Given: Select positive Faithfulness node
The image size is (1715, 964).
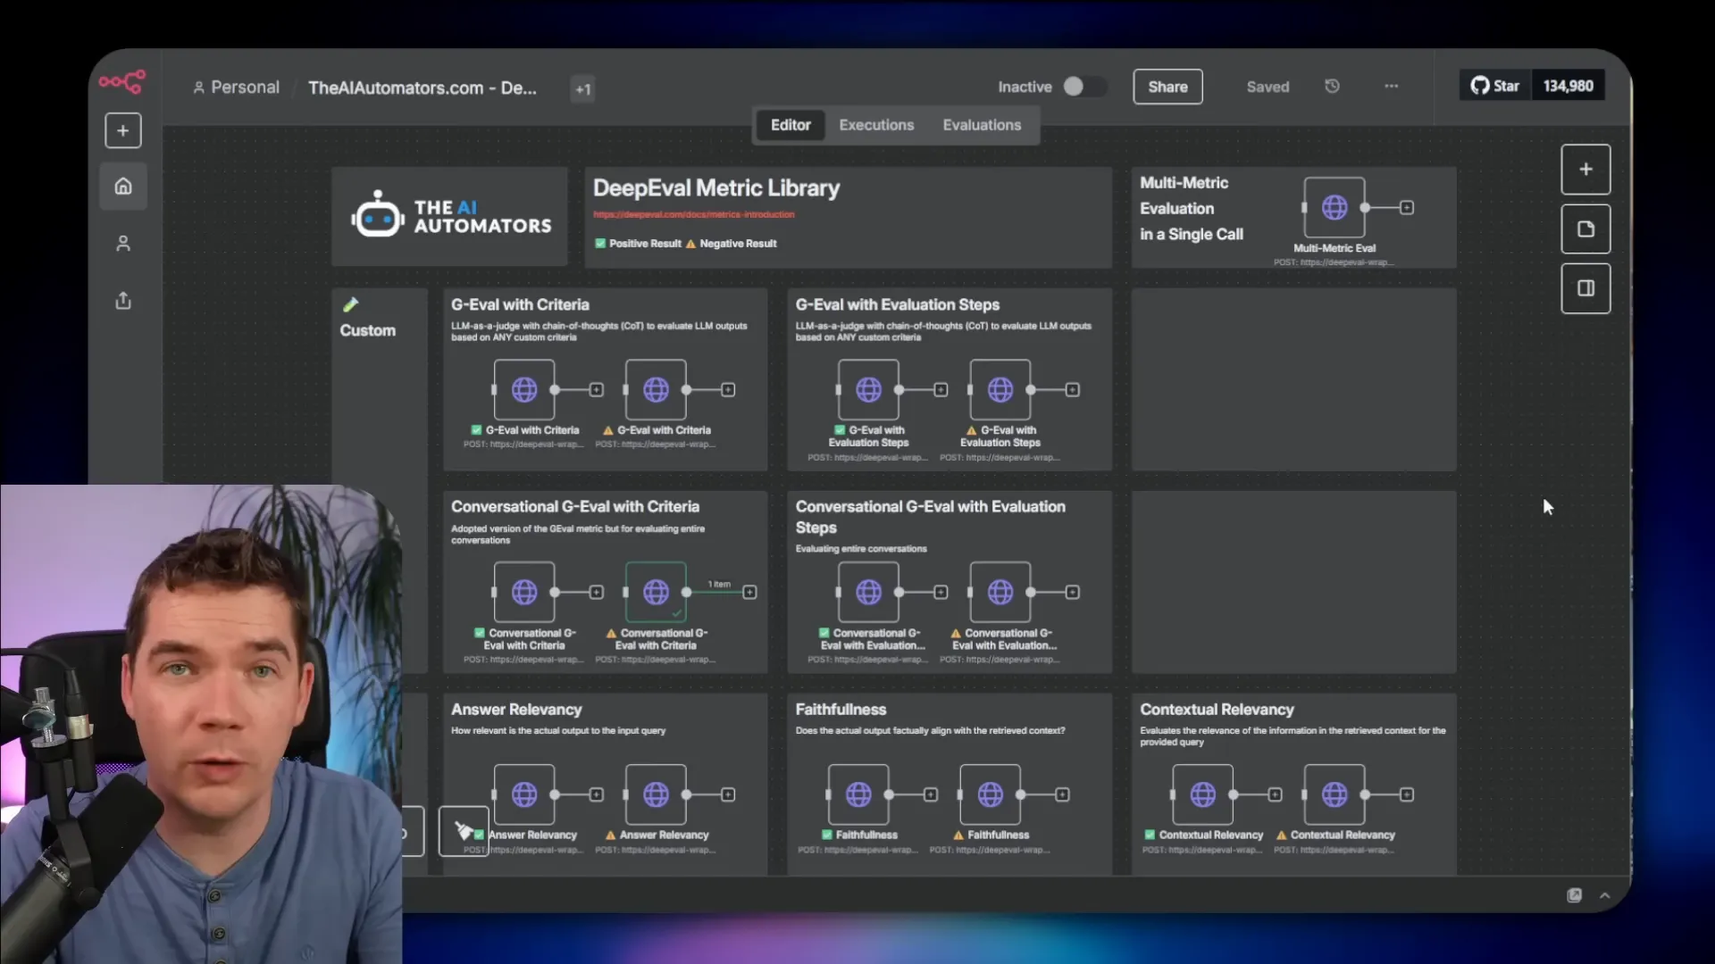Looking at the screenshot, I should 858,794.
